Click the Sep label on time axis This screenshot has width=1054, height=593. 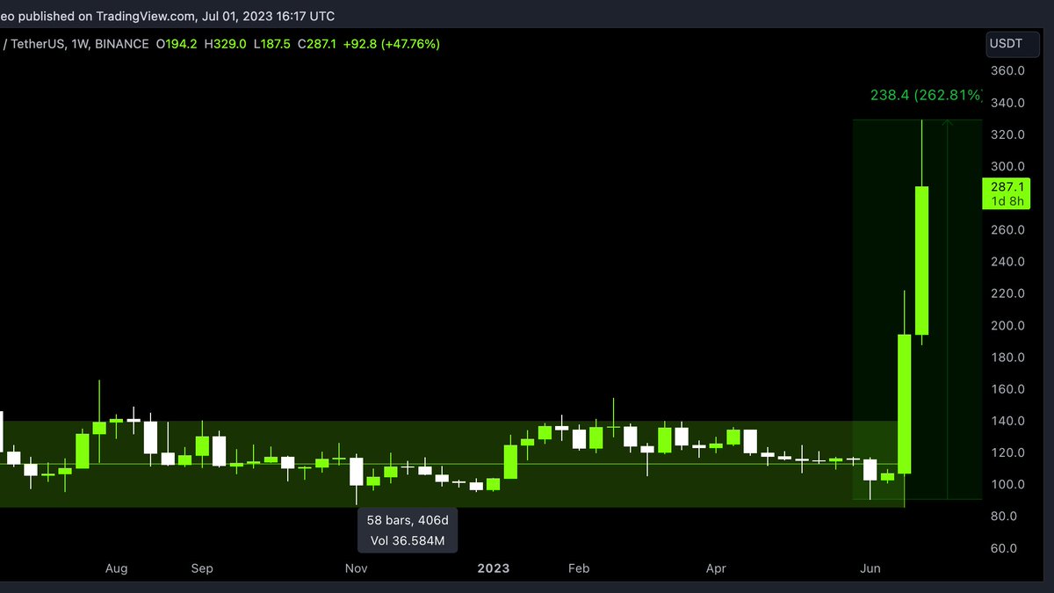point(202,568)
